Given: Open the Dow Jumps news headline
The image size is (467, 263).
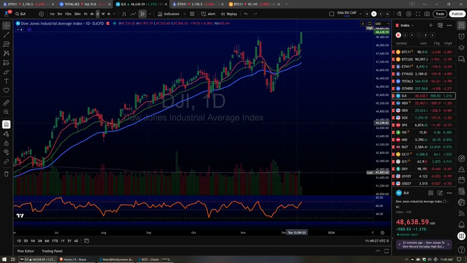Looking at the screenshot, I should tap(424, 245).
